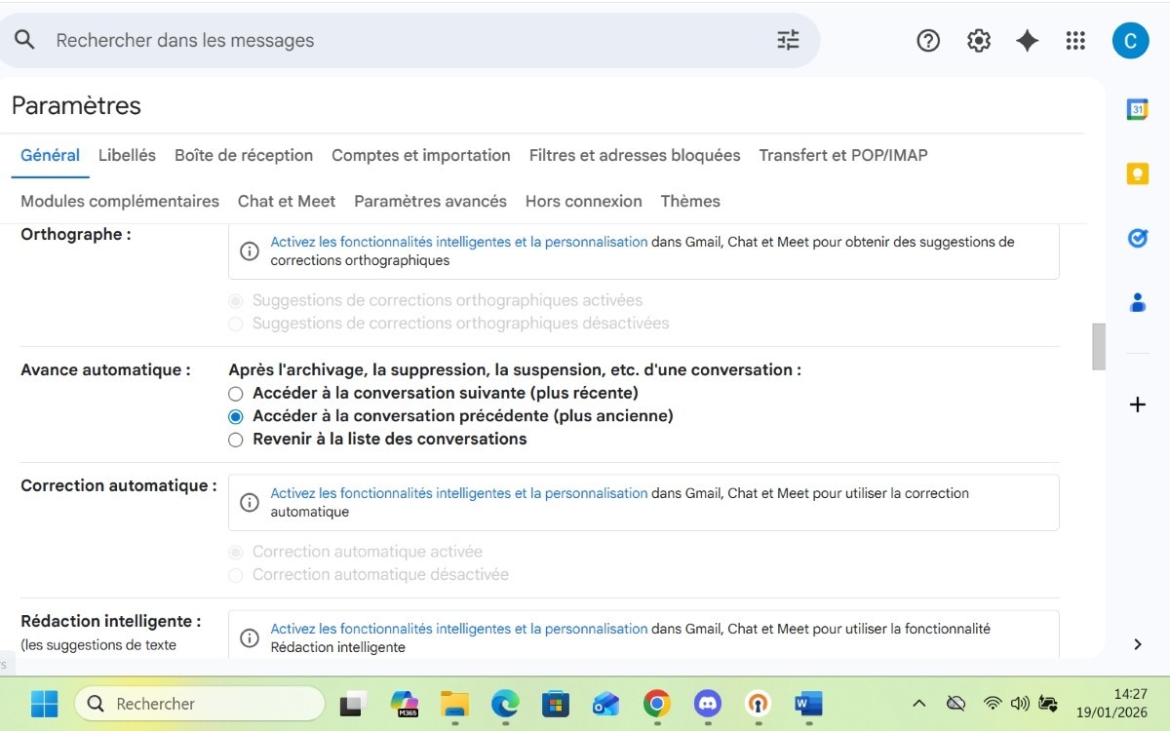Switch to the Libellés tab
Image resolution: width=1170 pixels, height=731 pixels.
click(127, 155)
